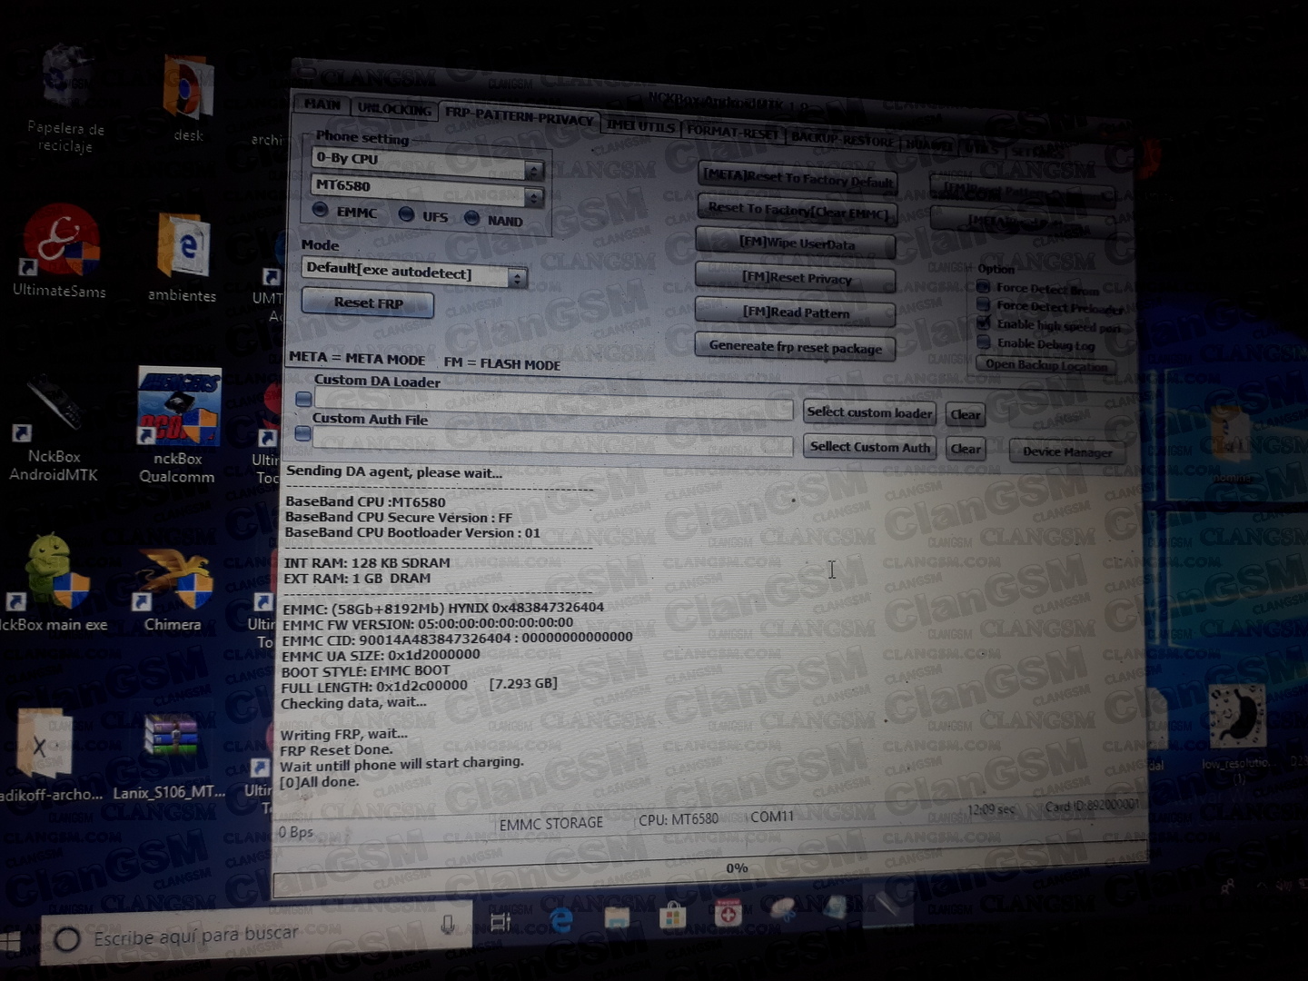Open the Lanix_S106_MT archive icon
The image size is (1308, 981).
[x=170, y=747]
